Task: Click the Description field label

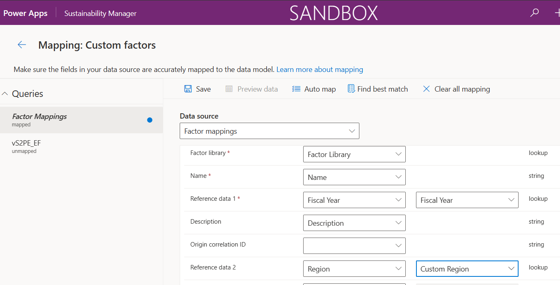Action: click(x=206, y=221)
